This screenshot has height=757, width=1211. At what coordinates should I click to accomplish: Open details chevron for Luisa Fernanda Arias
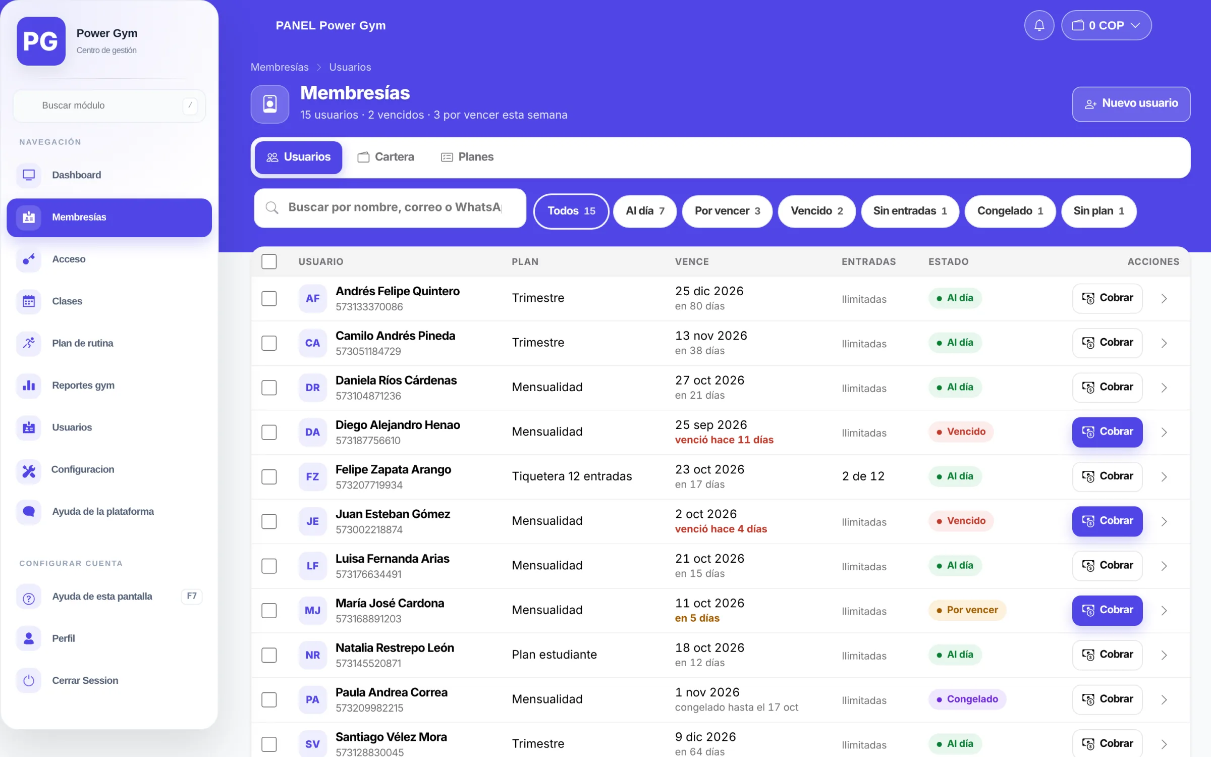pyautogui.click(x=1164, y=566)
